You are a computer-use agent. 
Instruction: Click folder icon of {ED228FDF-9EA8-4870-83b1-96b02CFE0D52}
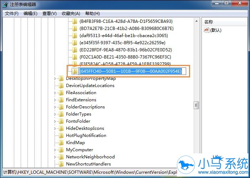click(75, 50)
